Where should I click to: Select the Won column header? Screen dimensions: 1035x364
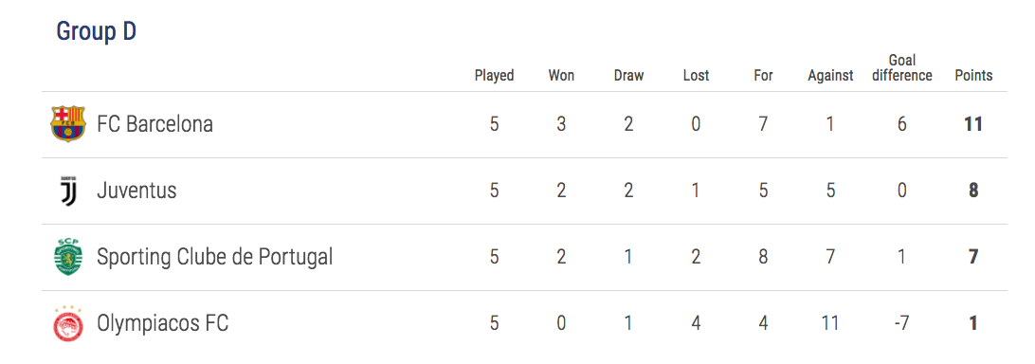[561, 75]
